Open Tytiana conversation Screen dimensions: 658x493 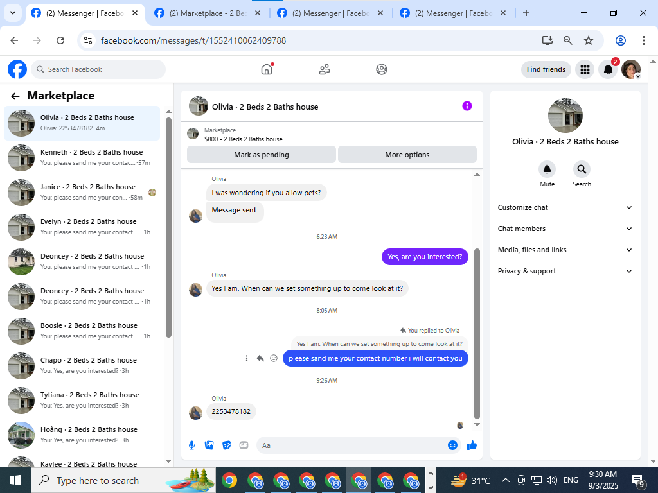[82, 401]
